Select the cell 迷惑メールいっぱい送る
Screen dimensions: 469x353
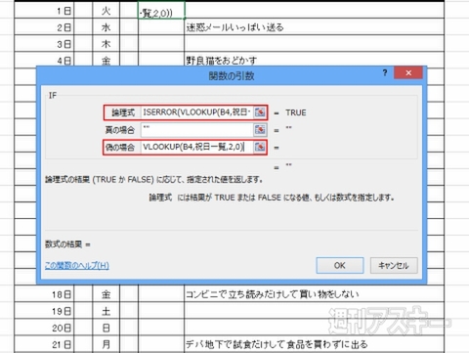point(314,27)
